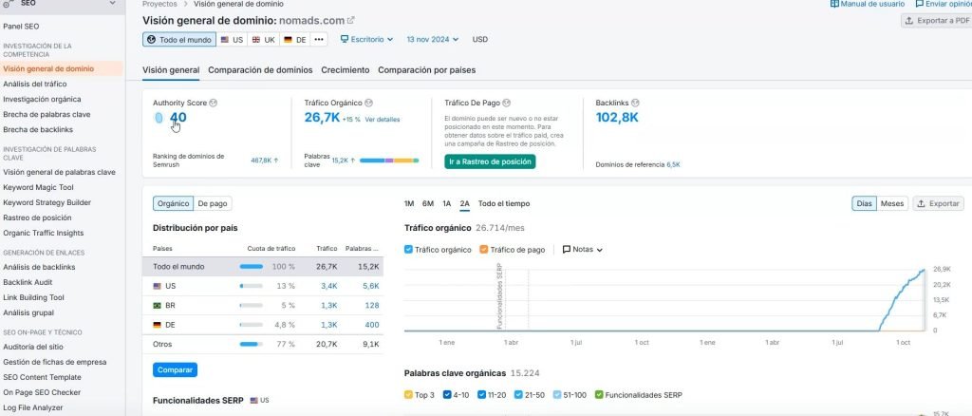Click the globe icon in Todo el mundo
This screenshot has width=972, height=416.
tap(151, 40)
